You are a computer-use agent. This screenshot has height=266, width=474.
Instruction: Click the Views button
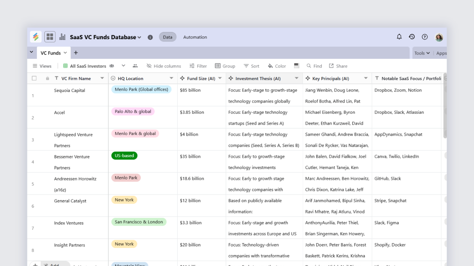tap(42, 66)
